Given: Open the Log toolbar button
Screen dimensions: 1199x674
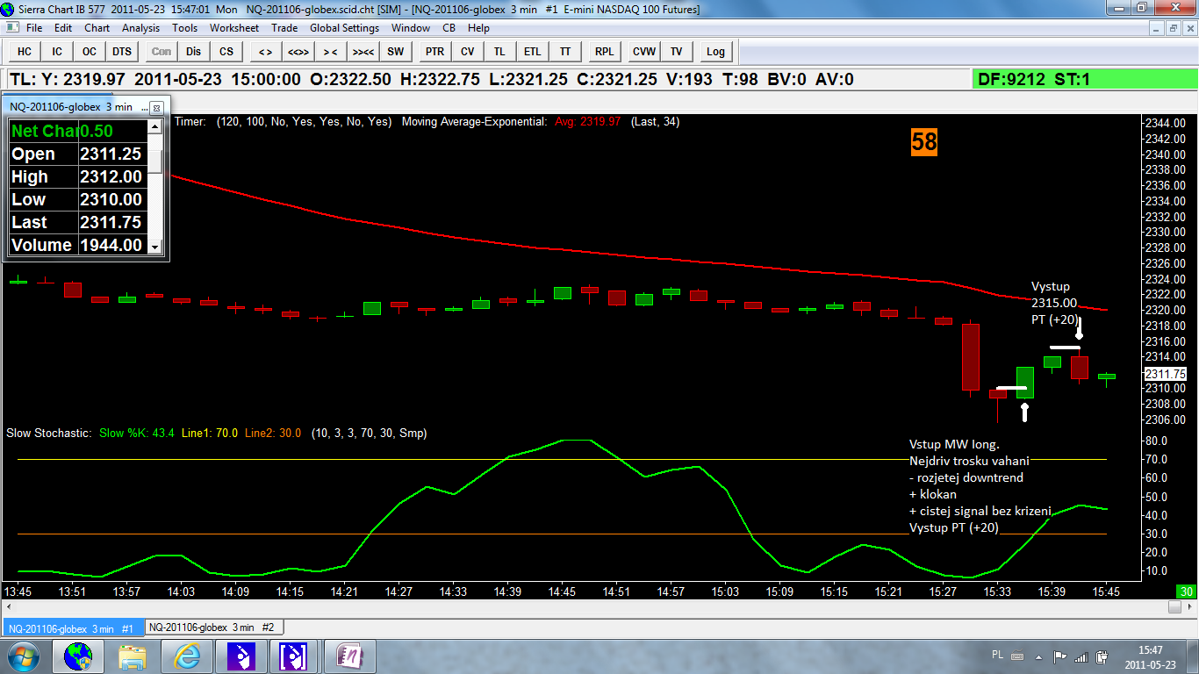Looking at the screenshot, I should (x=715, y=52).
